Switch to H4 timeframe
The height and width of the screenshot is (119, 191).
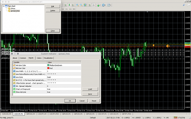tap(63, 9)
